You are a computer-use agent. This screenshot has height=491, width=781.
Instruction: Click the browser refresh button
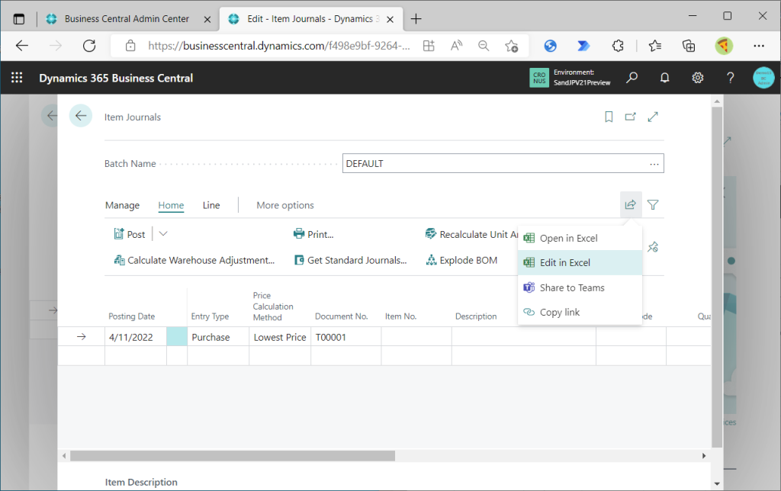coord(89,46)
